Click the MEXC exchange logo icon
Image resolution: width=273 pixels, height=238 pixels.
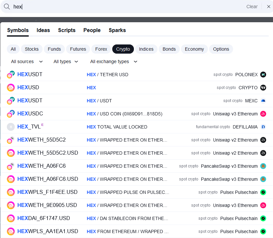point(263,101)
